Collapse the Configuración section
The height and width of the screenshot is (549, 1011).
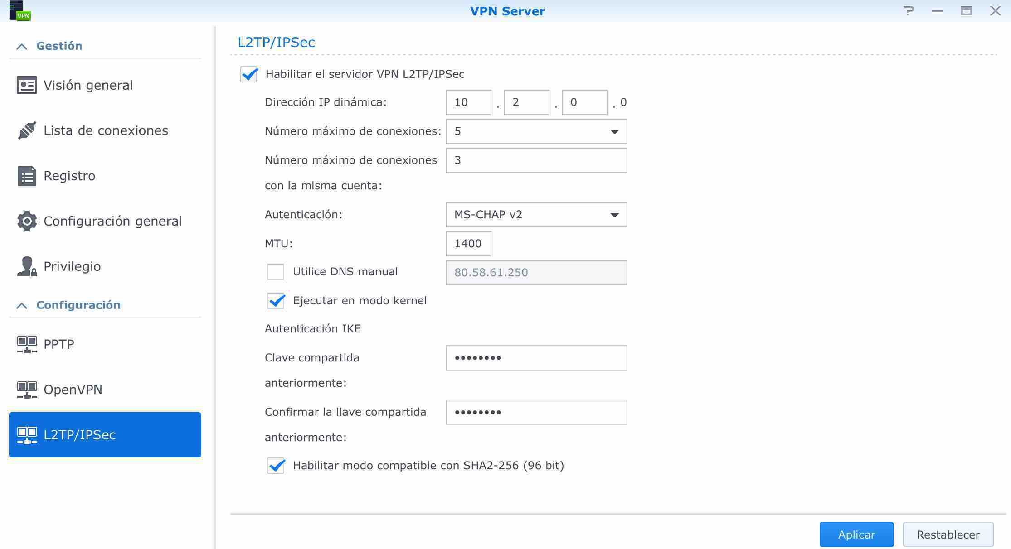click(22, 305)
